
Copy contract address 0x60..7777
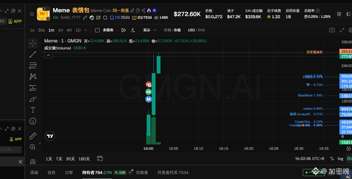pos(71,18)
